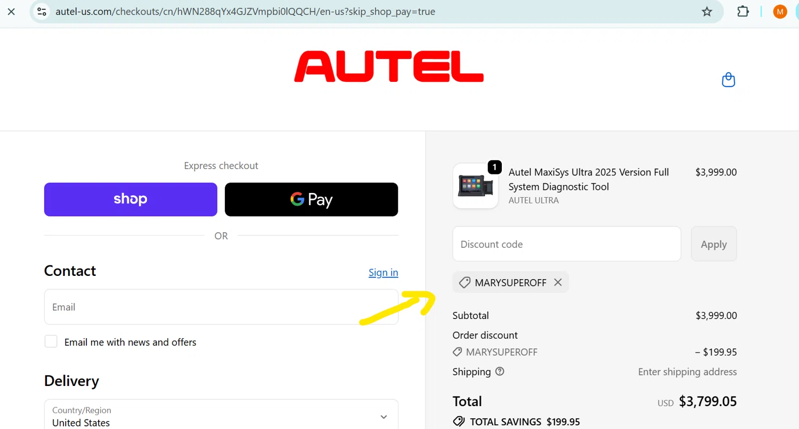Click the item price $3,999.00 beside the product

click(716, 172)
